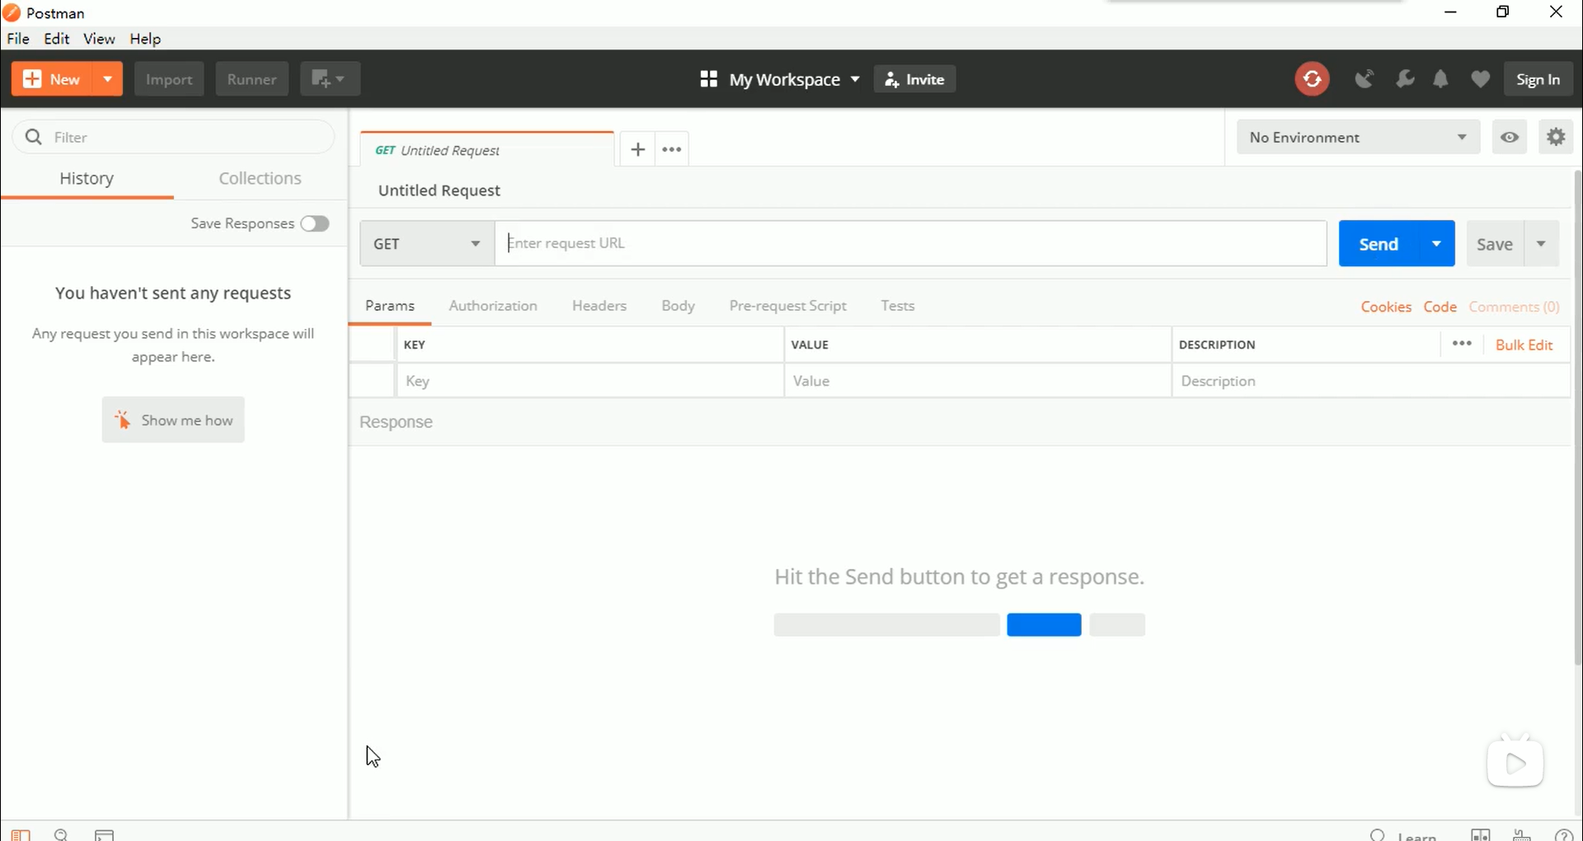1583x841 pixels.
Task: Switch to two-pane layout icon
Action: (x=1481, y=834)
